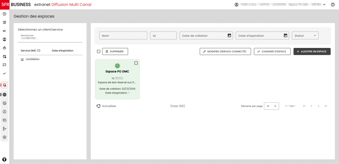Click the Nom filter input field
This screenshot has height=164, width=339.
(123, 36)
